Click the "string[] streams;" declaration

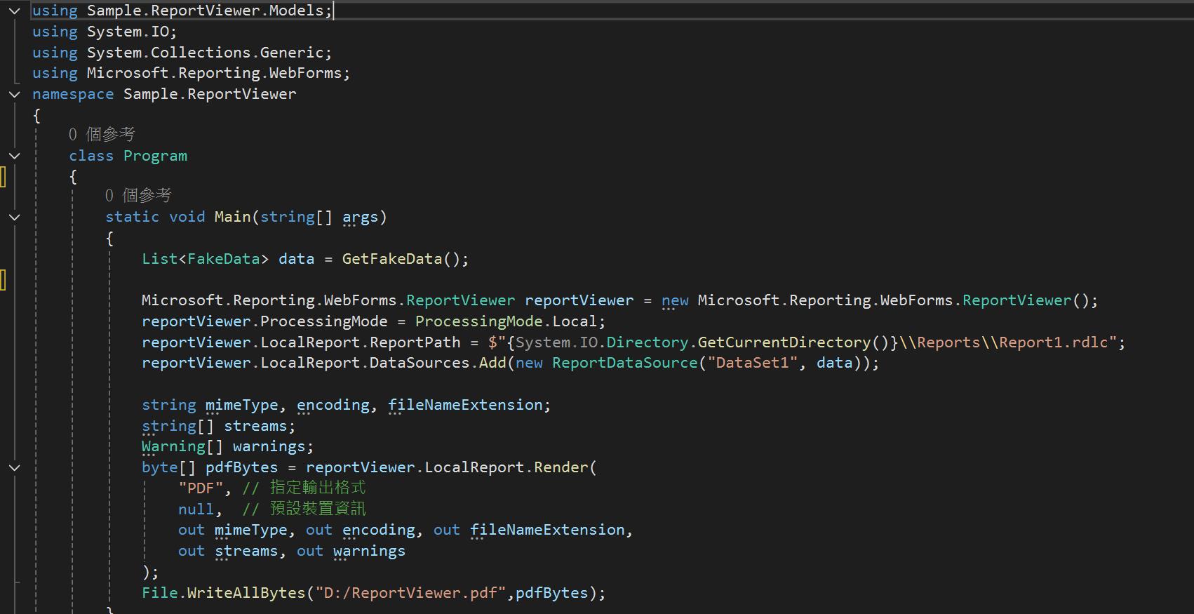pos(219,426)
